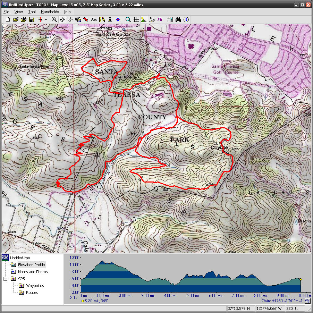Screen dimensions: 313x313
Task: Open the export arrow dropdown
Action: (x=46, y=19)
